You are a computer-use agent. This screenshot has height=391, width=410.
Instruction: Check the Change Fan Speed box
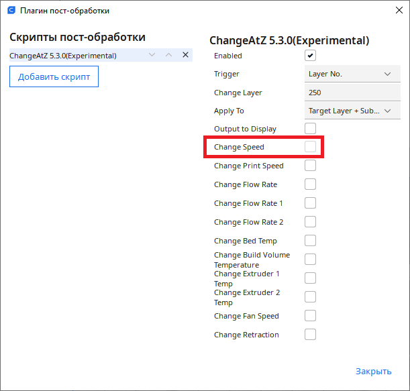pos(310,316)
